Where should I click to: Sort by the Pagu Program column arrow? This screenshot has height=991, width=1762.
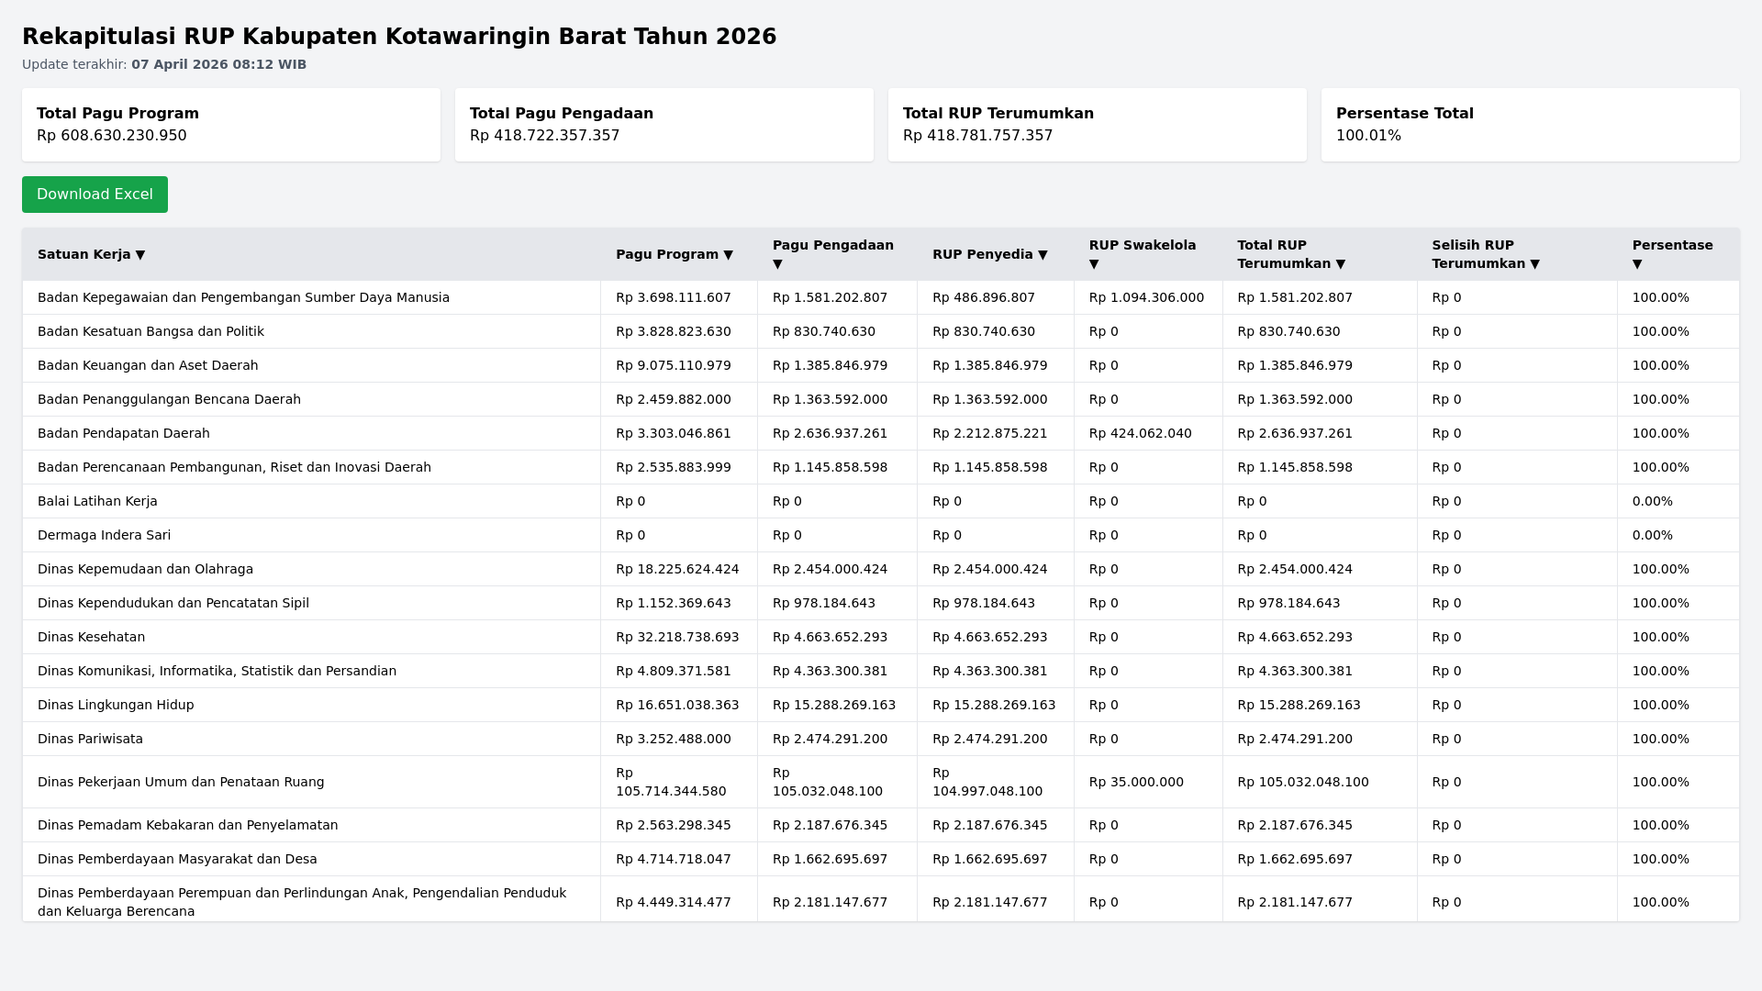[x=728, y=255]
